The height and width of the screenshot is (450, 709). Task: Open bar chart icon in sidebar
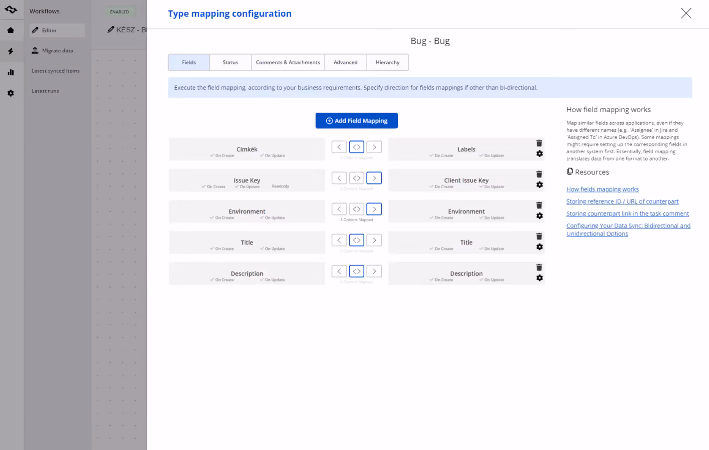(11, 72)
